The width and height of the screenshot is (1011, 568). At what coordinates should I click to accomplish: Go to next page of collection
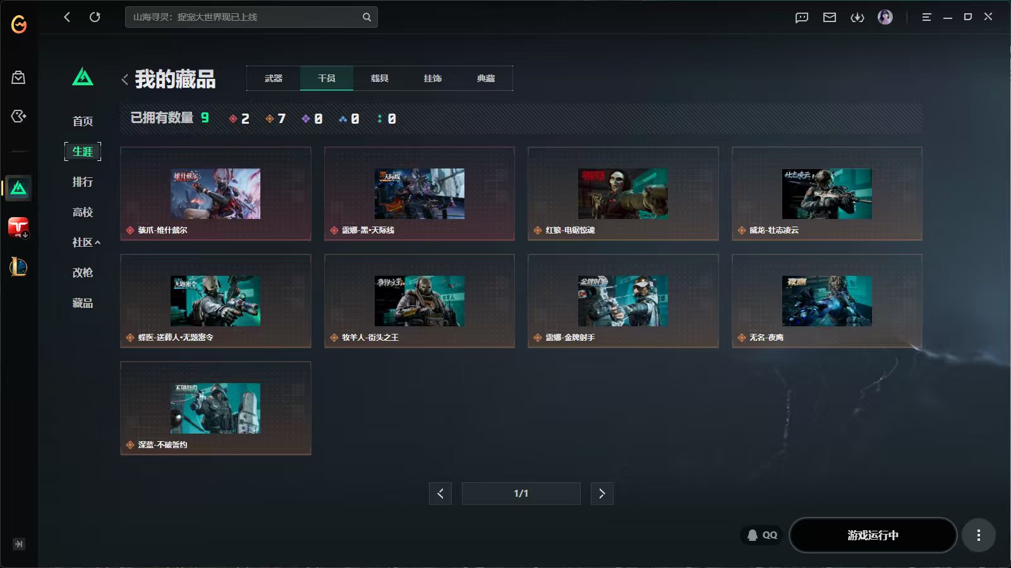pyautogui.click(x=602, y=494)
